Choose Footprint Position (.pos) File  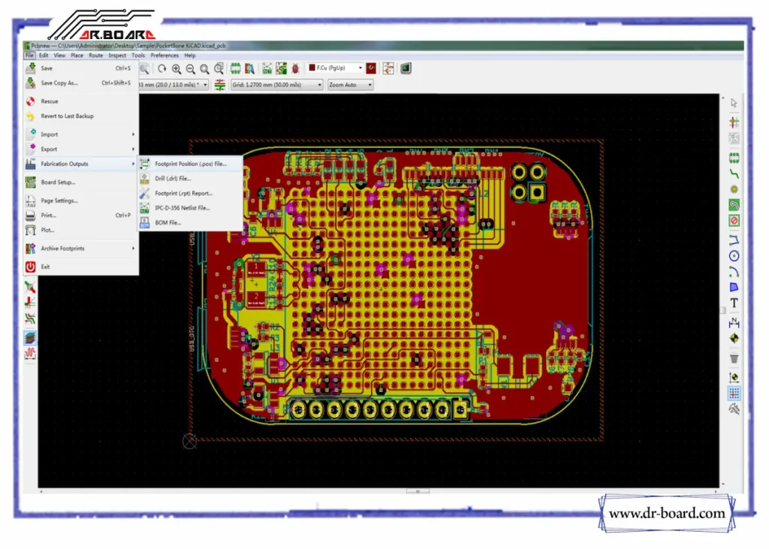[190, 164]
